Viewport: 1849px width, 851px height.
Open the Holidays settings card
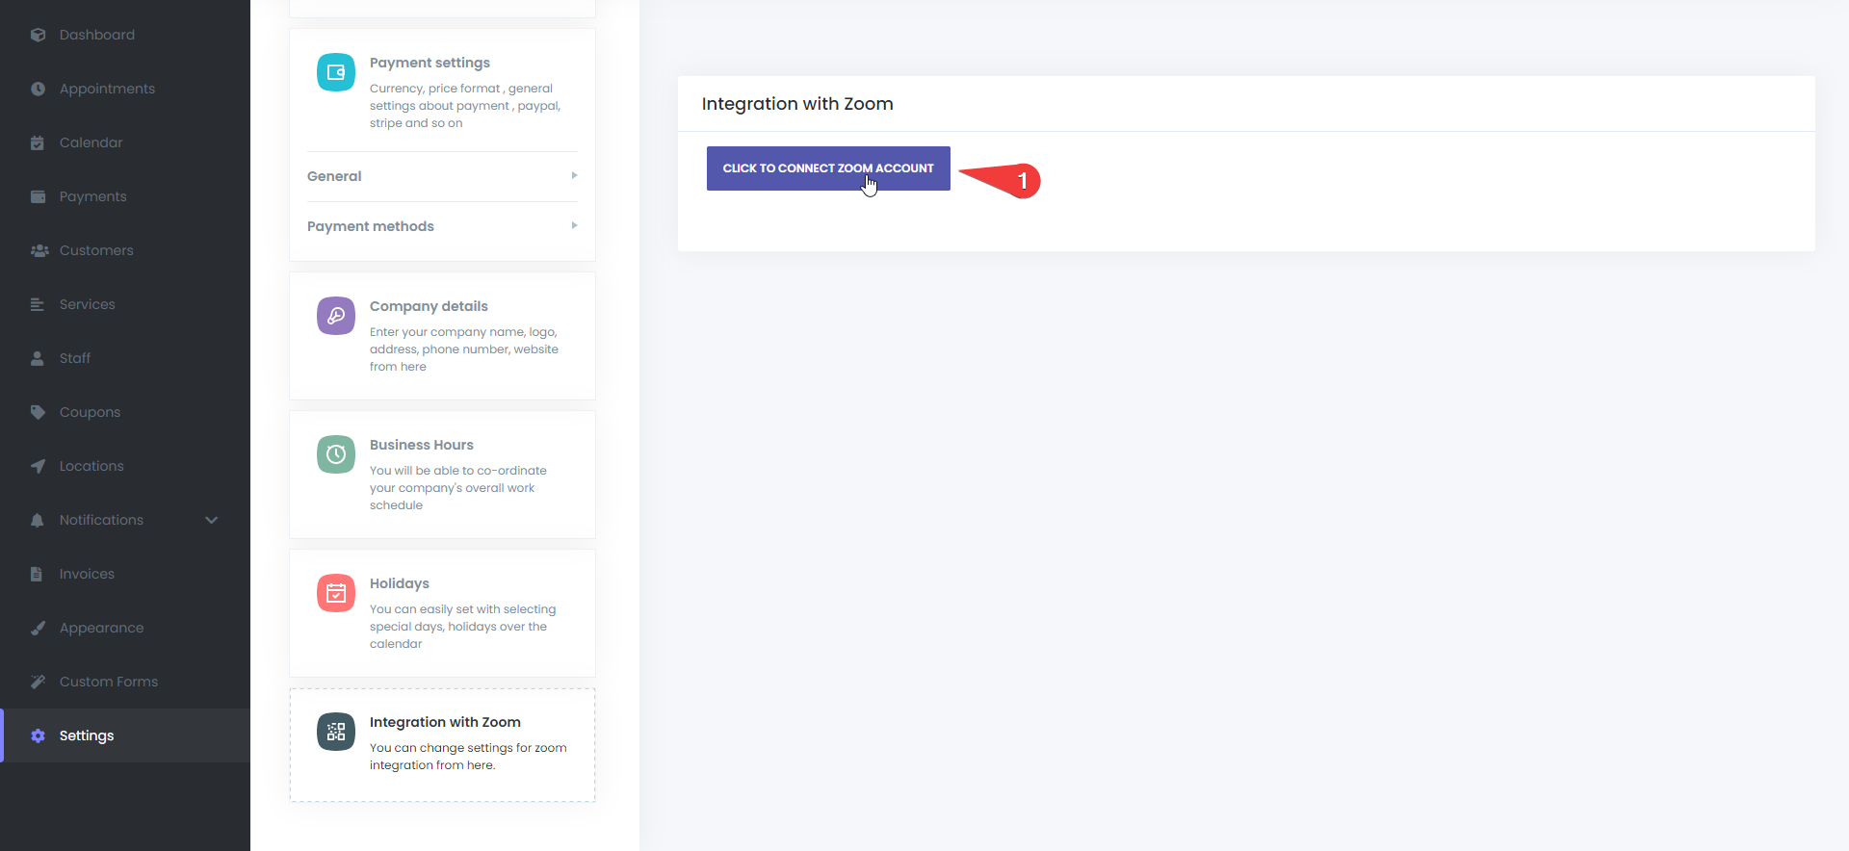pos(442,613)
